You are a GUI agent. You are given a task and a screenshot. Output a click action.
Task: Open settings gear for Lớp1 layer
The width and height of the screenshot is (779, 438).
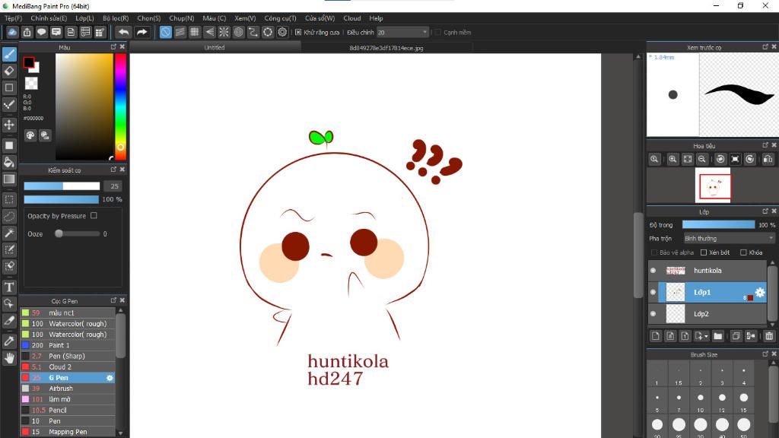tap(760, 293)
